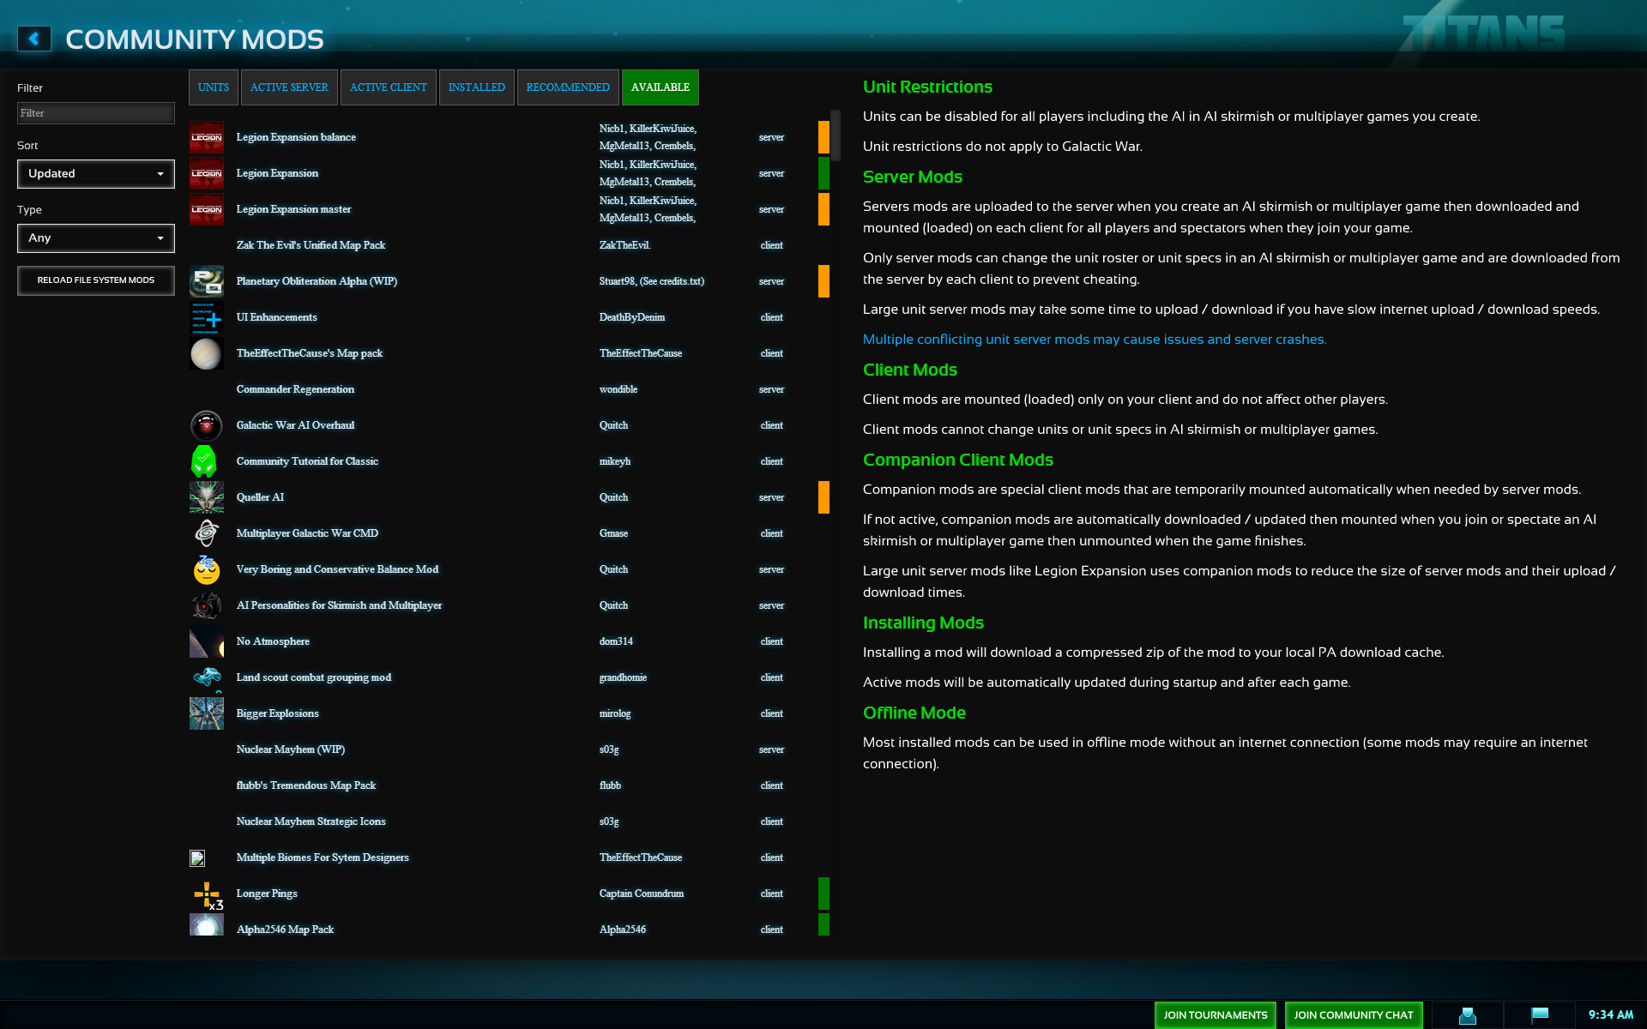This screenshot has width=1647, height=1029.
Task: Open the user profile icon in bottom bar
Action: [1468, 1015]
